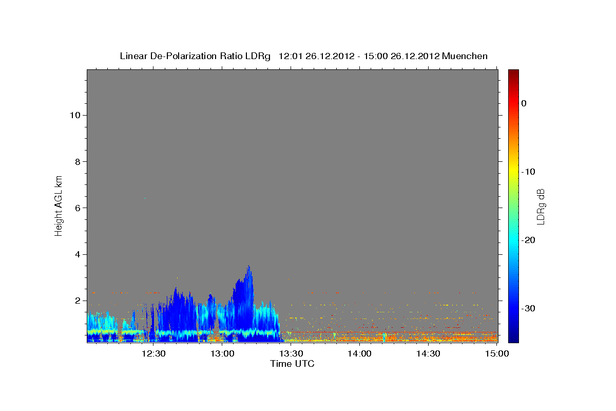The image size is (616, 411).
Task: Click the Time UTC axis title
Action: [292, 364]
